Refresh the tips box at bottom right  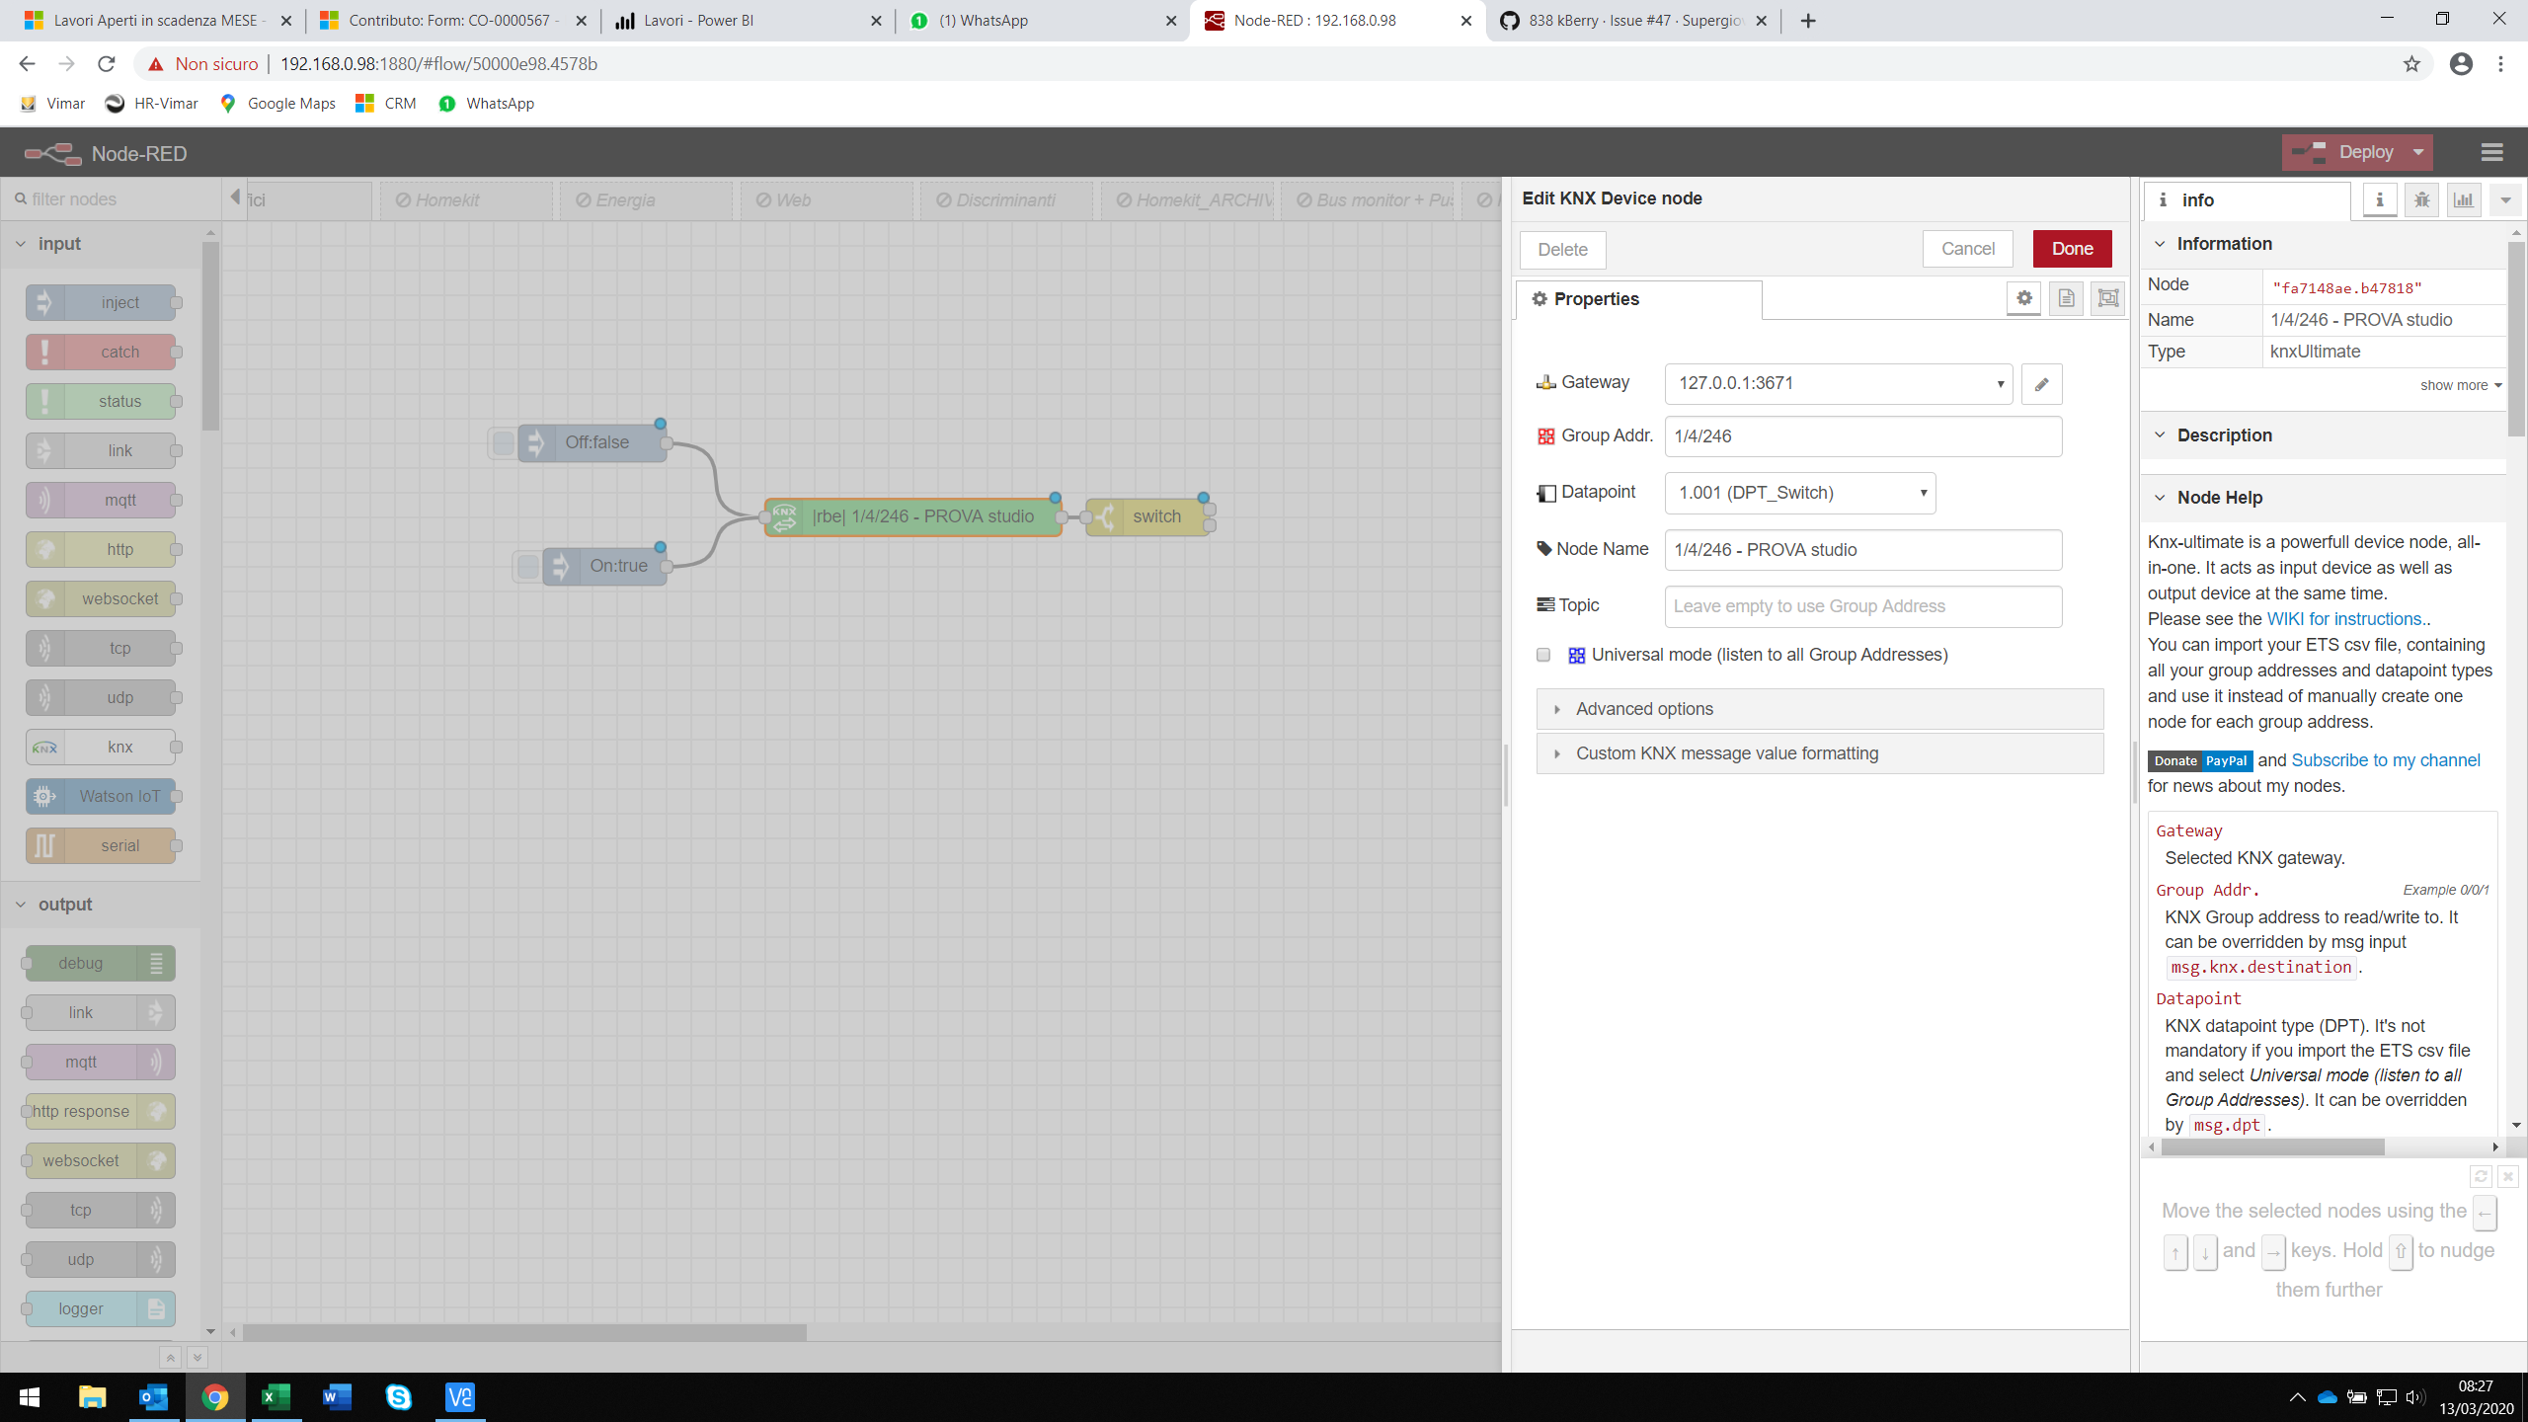coord(2481,1176)
